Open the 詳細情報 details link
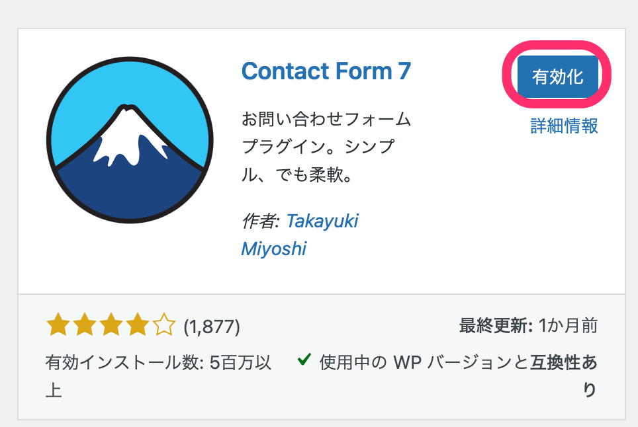This screenshot has width=638, height=427. click(x=564, y=126)
